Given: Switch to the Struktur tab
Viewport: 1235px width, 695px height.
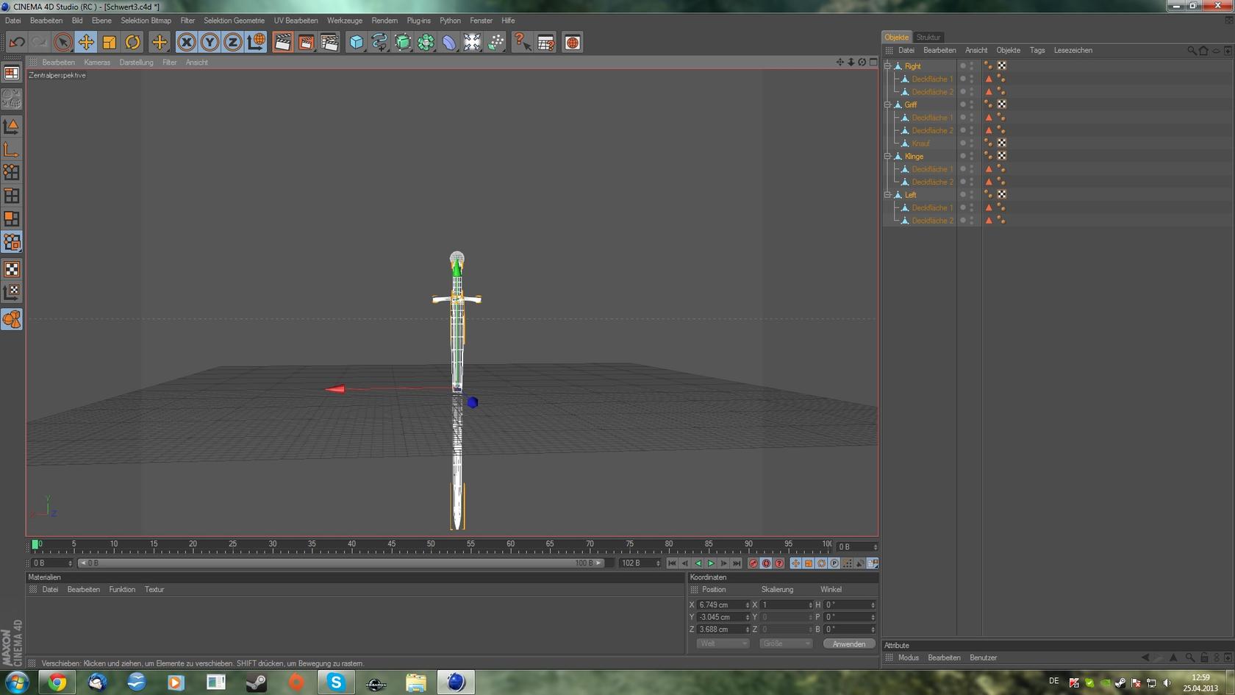Looking at the screenshot, I should pos(928,37).
